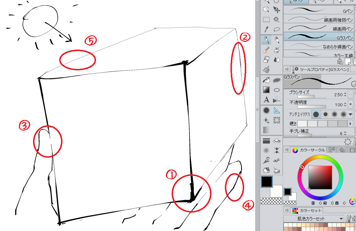This screenshot has width=356, height=231.
Task: Open the Gradient tool
Action: pyautogui.click(x=266, y=90)
